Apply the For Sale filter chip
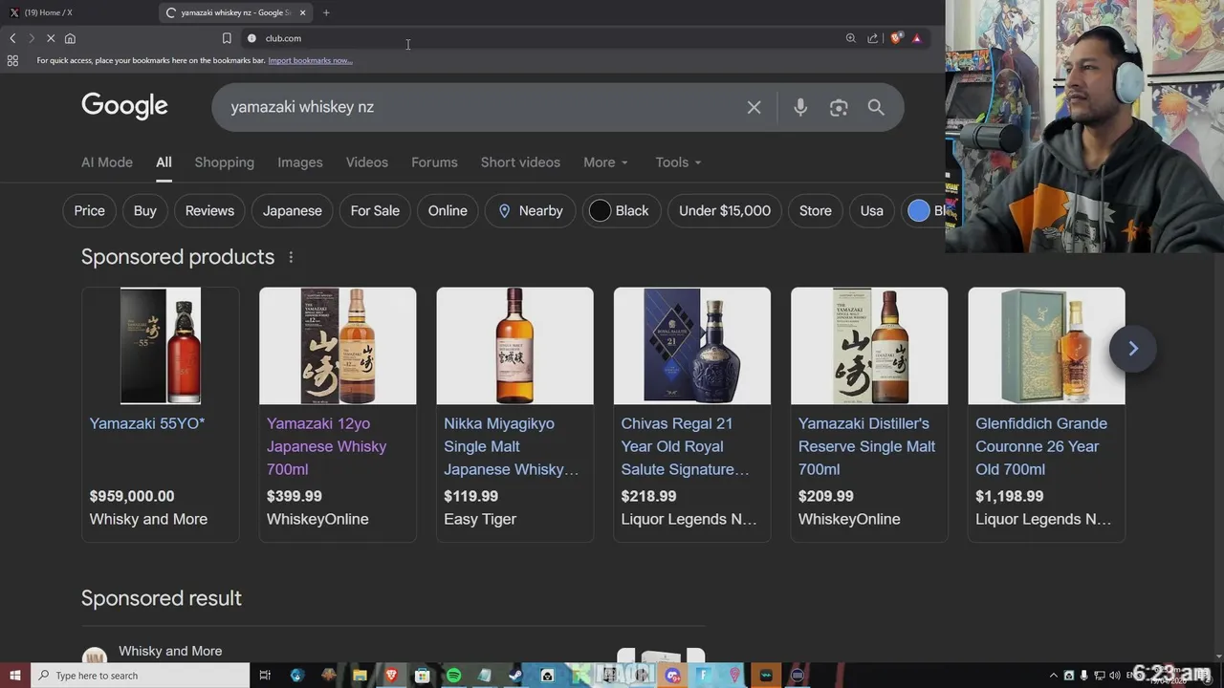 click(375, 211)
